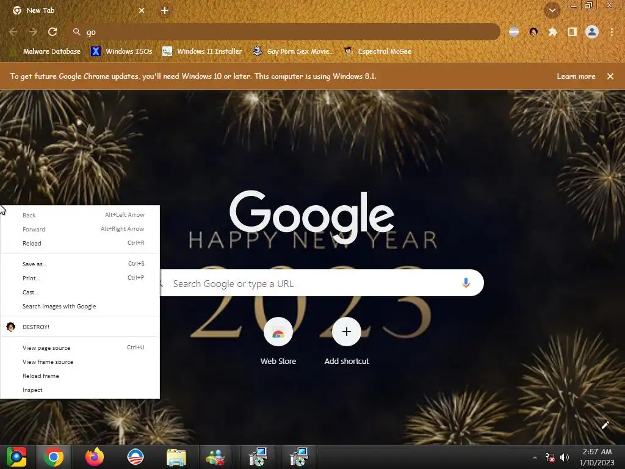Show hidden tray icons arrow
The image size is (625, 469).
click(535, 457)
